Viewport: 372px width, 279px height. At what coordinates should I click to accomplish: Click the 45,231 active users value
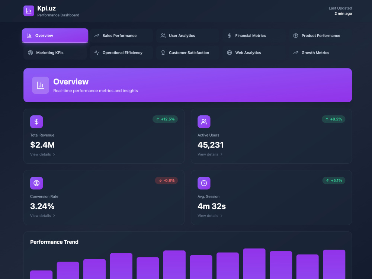[x=211, y=145]
